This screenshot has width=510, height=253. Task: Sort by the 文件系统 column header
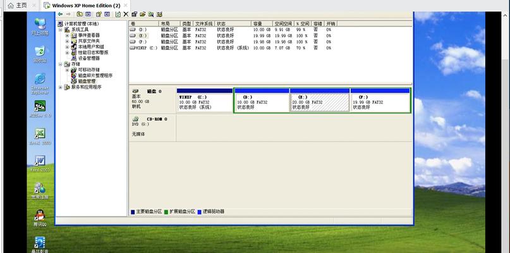[204, 24]
